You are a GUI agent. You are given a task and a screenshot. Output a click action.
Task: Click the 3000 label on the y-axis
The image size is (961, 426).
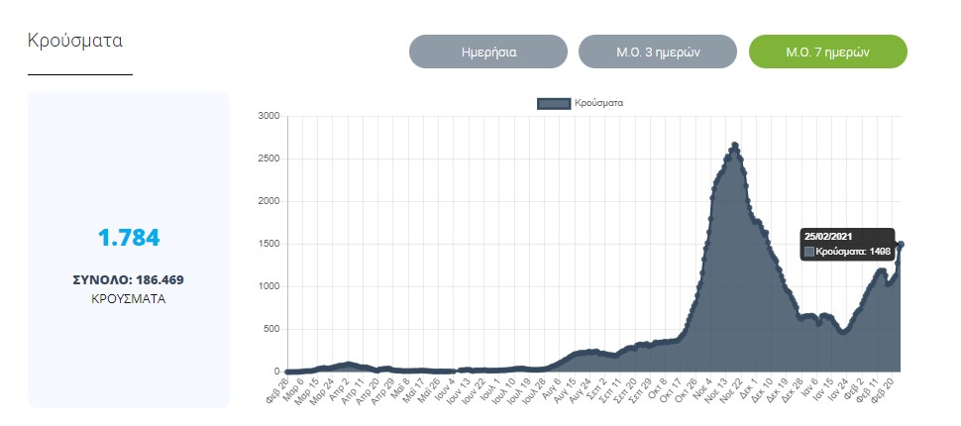coord(268,116)
